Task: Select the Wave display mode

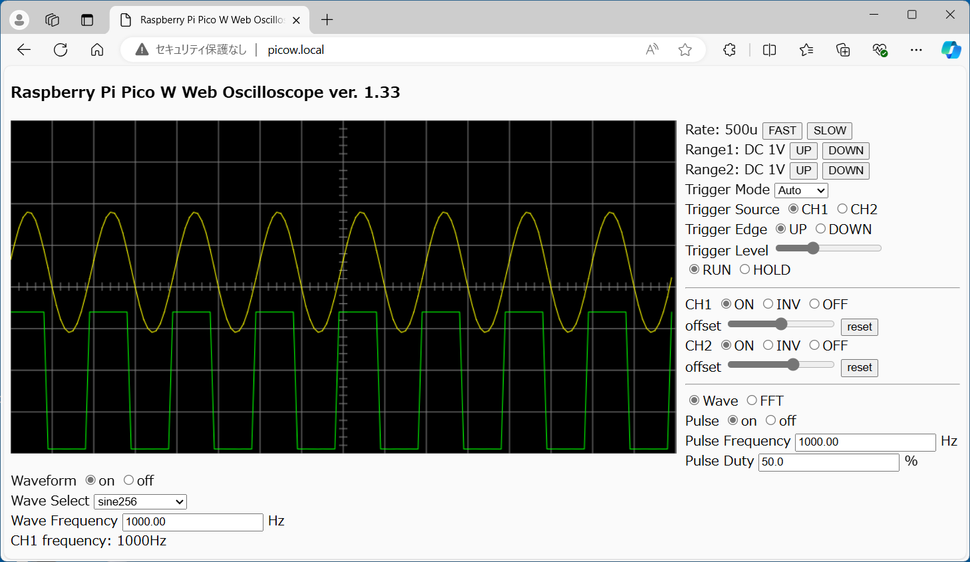Action: click(695, 400)
